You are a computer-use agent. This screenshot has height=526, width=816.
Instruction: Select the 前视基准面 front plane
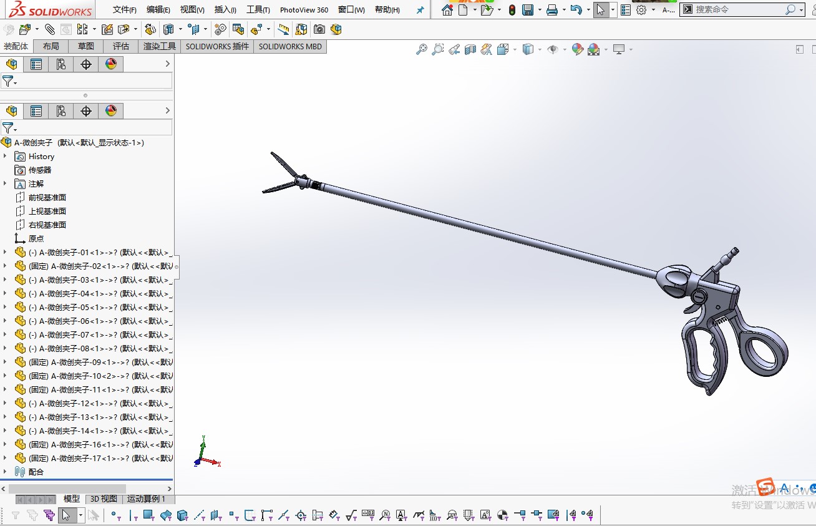pyautogui.click(x=47, y=197)
